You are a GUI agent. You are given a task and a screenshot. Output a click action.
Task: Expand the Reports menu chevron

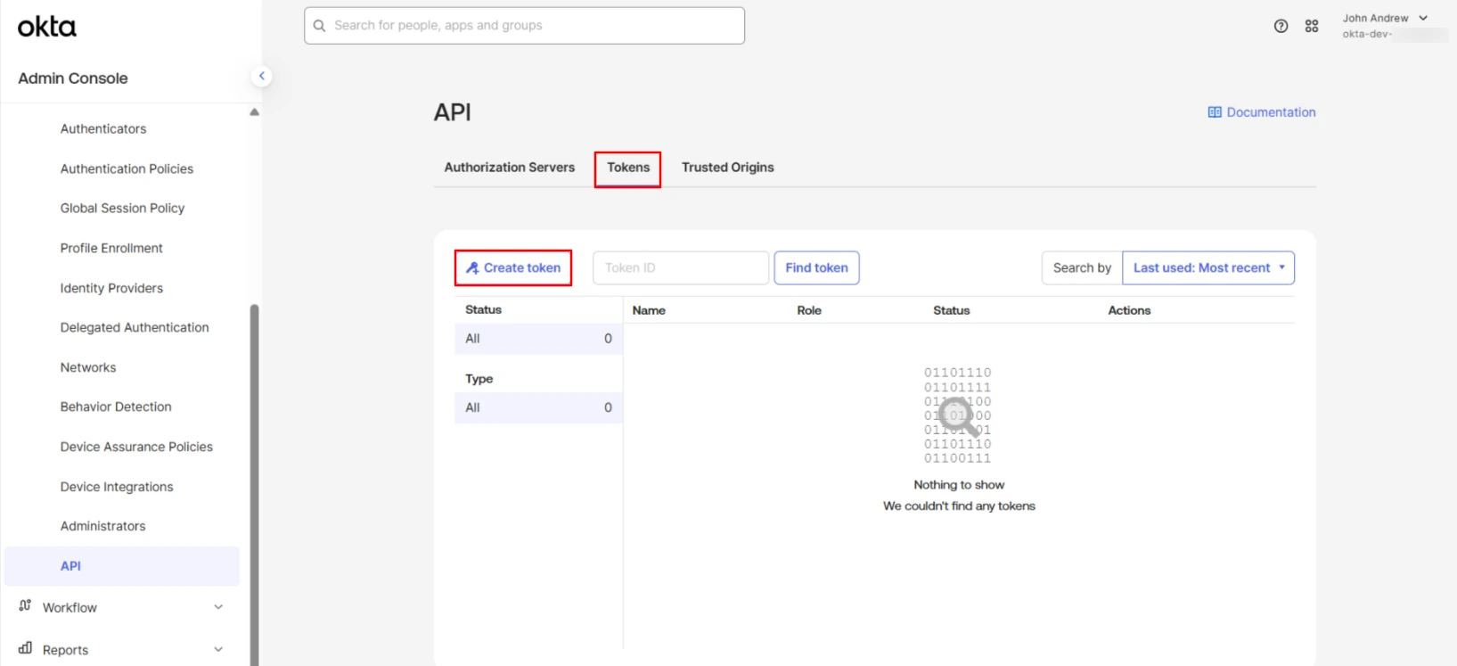pos(218,649)
